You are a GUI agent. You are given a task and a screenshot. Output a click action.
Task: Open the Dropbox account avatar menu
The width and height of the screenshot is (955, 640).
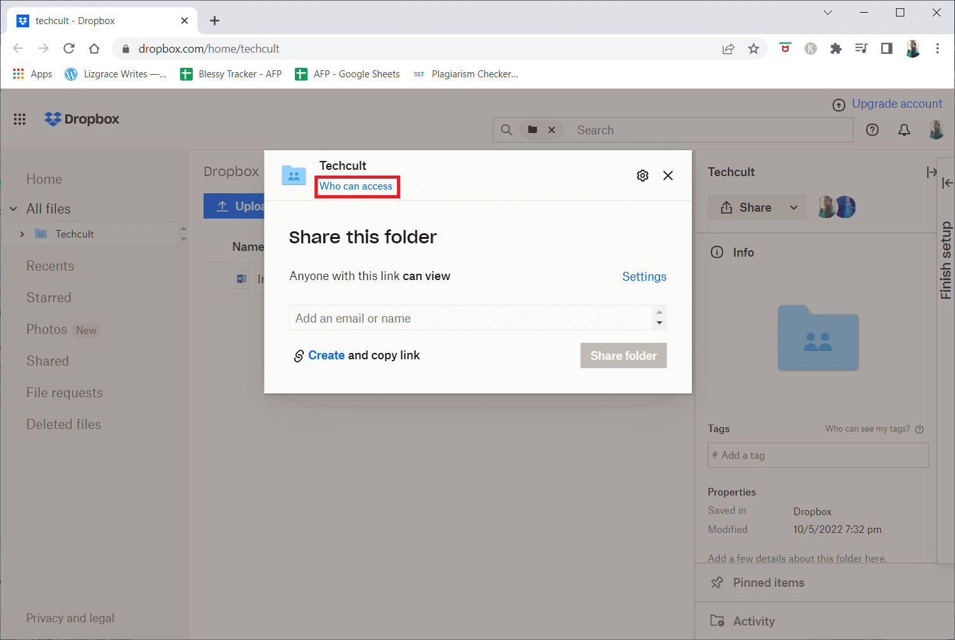tap(936, 130)
